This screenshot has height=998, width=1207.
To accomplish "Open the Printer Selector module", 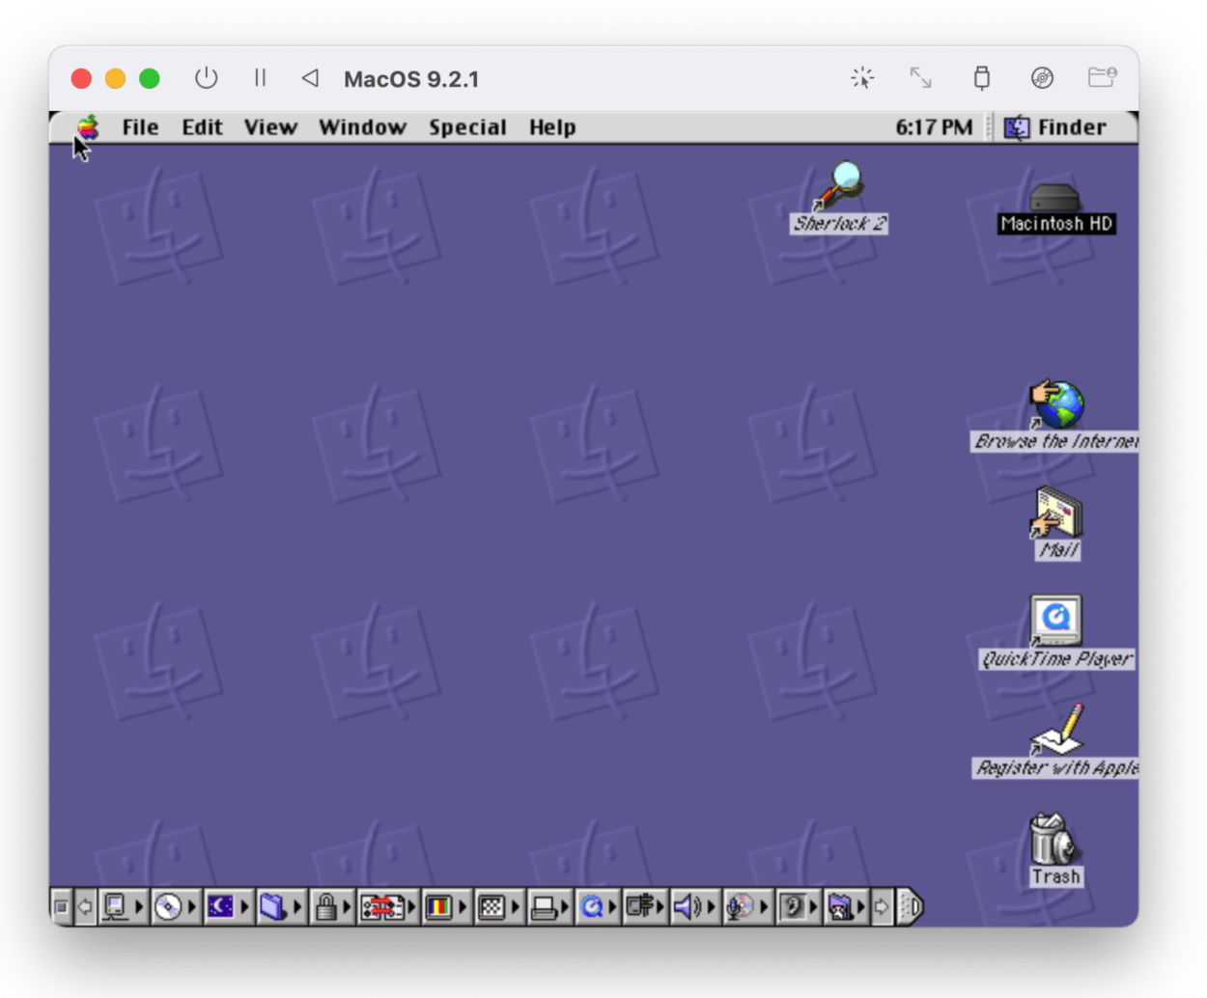I will point(550,906).
